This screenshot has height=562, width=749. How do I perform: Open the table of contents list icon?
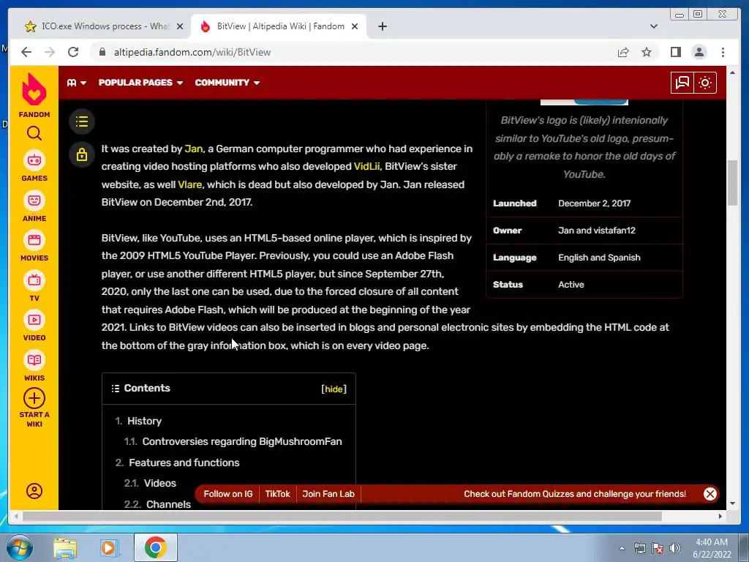(x=82, y=121)
